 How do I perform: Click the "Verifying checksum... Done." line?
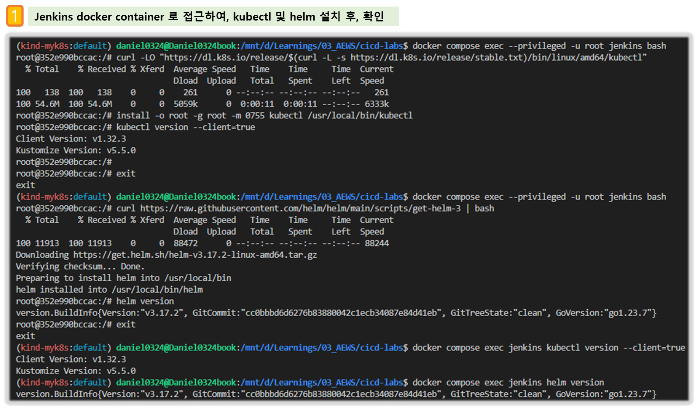coord(80,266)
